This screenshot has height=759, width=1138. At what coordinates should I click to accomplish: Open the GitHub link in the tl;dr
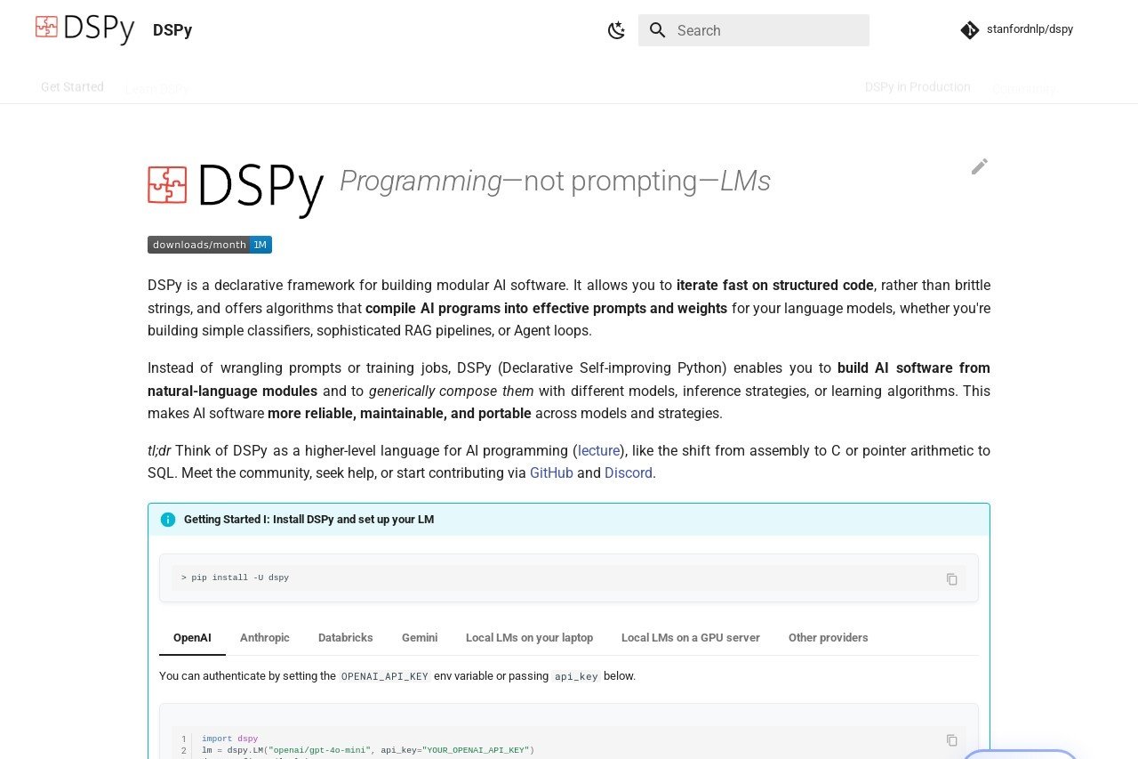[551, 473]
